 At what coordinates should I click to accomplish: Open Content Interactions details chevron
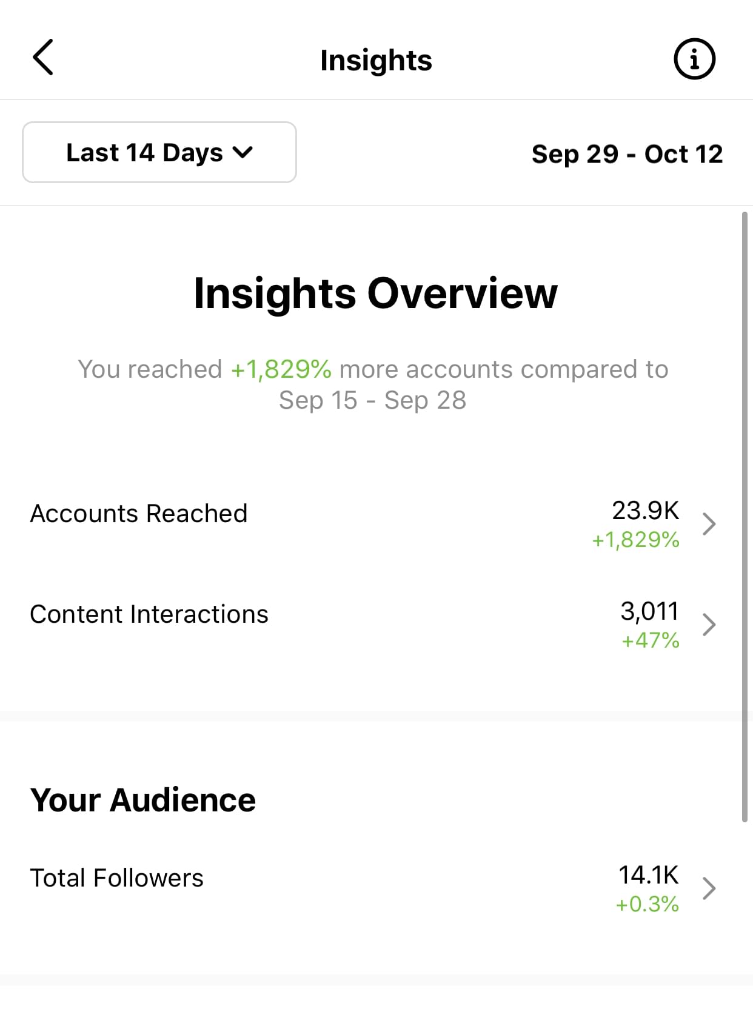click(x=709, y=625)
